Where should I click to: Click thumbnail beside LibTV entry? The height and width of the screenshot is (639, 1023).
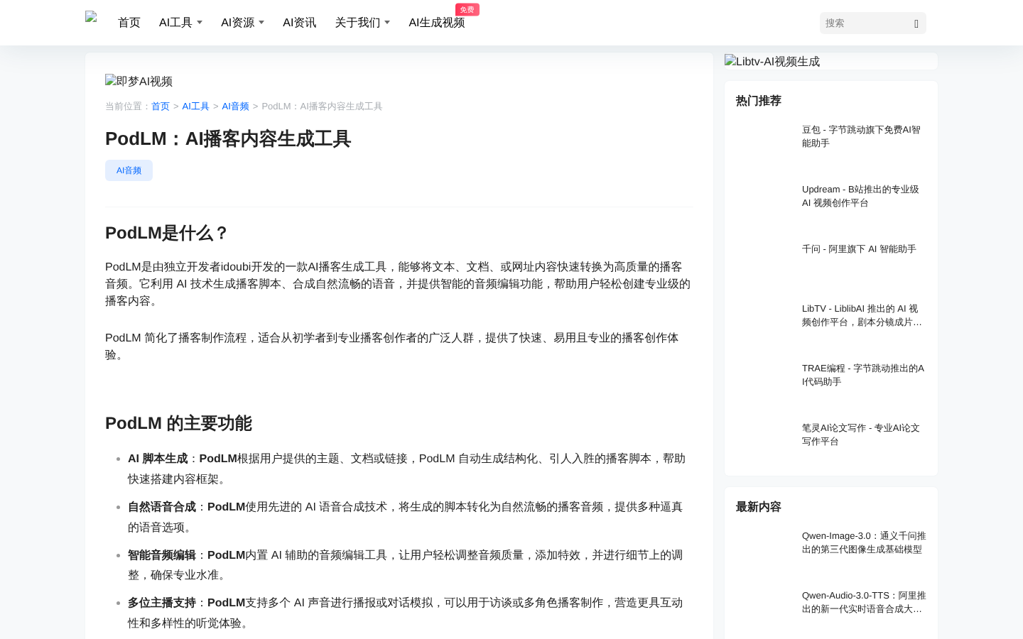point(764,322)
